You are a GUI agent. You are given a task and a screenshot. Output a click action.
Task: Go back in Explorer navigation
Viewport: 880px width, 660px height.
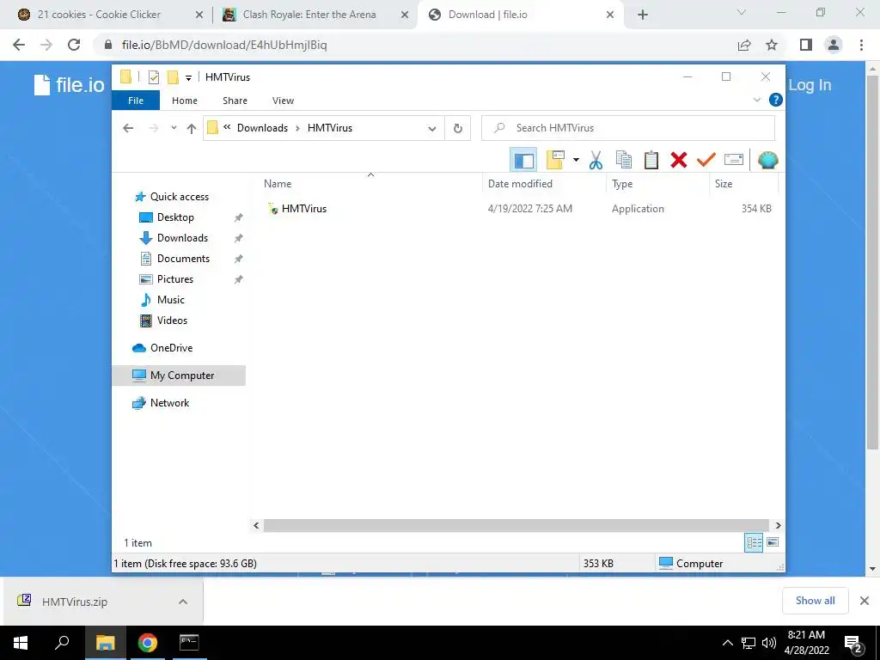[128, 128]
